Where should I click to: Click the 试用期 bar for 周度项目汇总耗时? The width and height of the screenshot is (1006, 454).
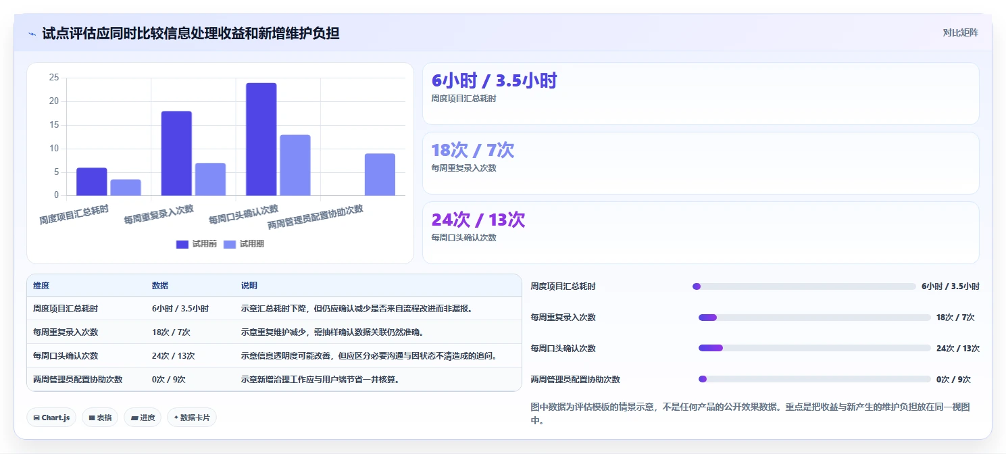pos(126,187)
